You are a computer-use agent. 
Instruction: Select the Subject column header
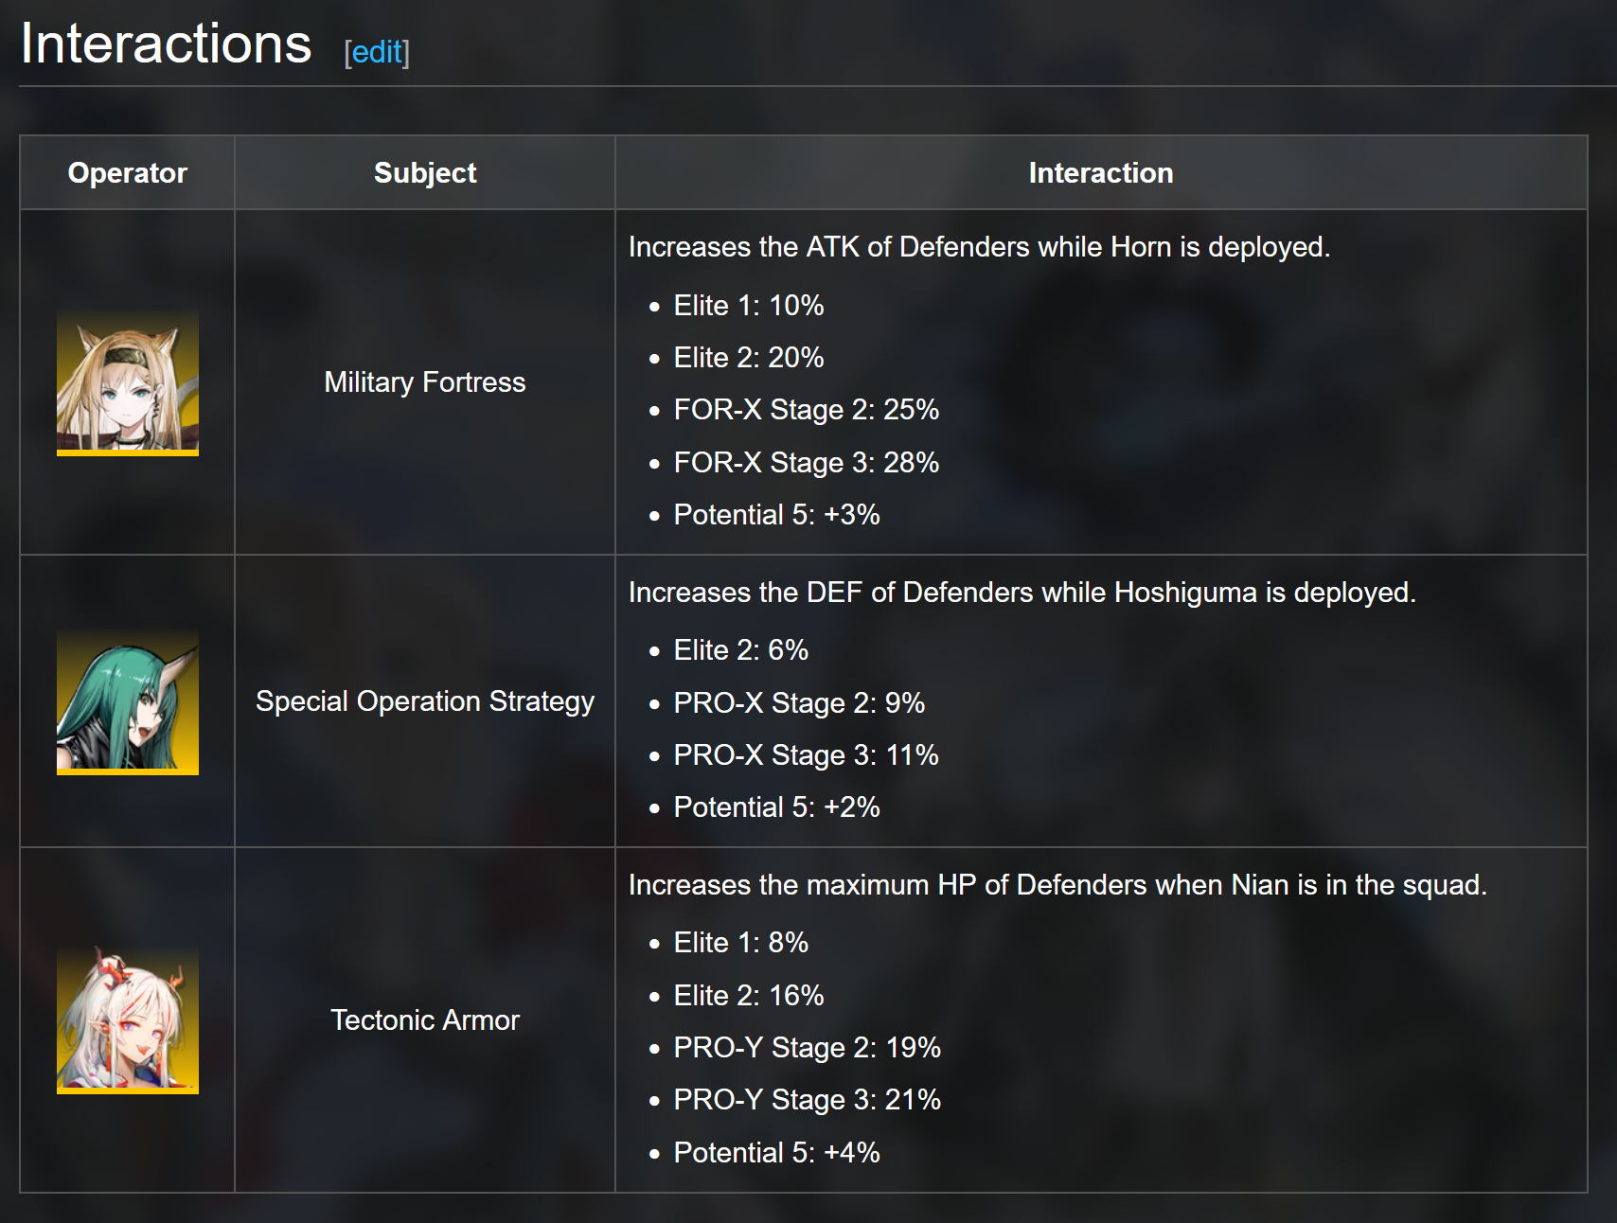pyautogui.click(x=425, y=172)
